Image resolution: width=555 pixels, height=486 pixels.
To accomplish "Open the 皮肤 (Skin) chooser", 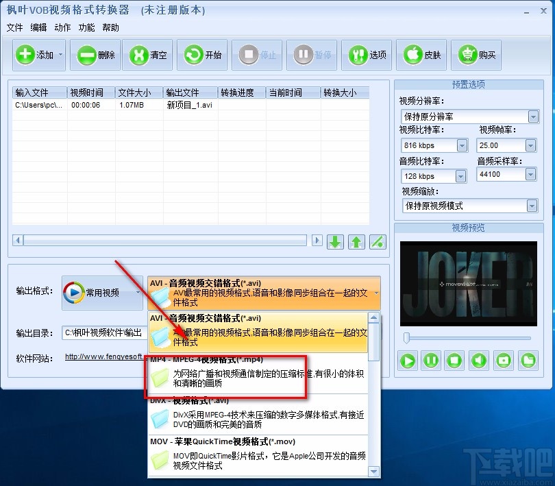I will click(422, 55).
